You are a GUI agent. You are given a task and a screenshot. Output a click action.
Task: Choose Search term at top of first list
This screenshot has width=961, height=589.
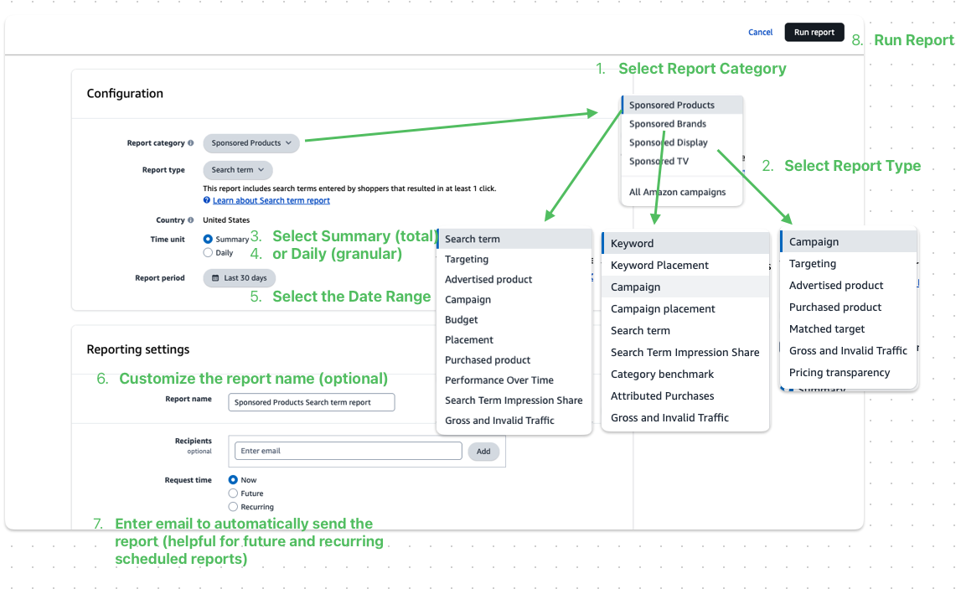click(514, 239)
